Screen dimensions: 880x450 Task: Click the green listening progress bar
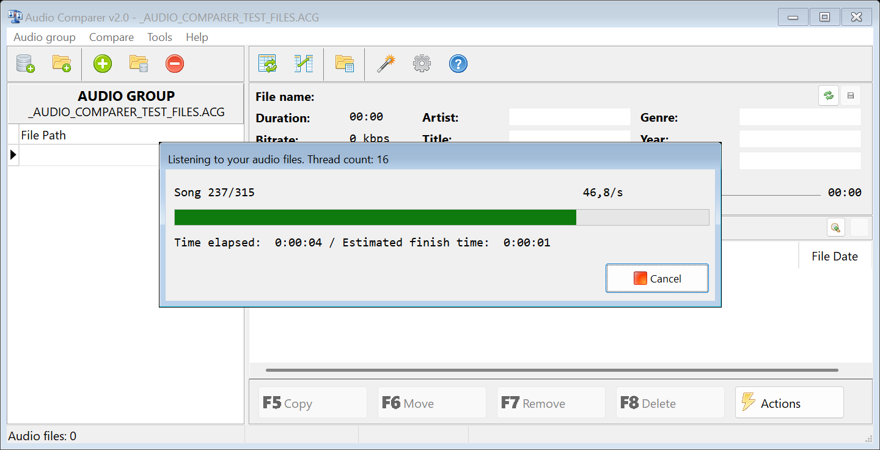441,218
